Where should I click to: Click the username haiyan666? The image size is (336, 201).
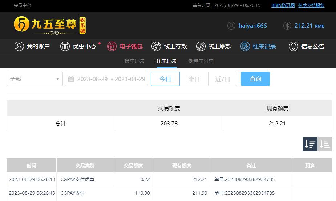(253, 26)
